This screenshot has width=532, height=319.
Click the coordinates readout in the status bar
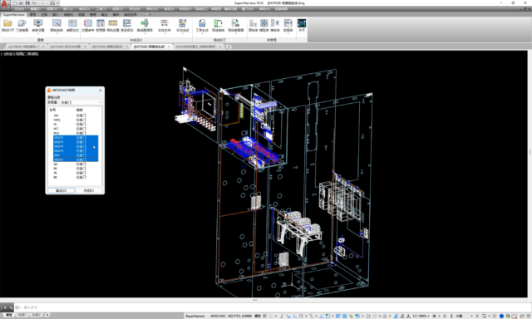230,316
